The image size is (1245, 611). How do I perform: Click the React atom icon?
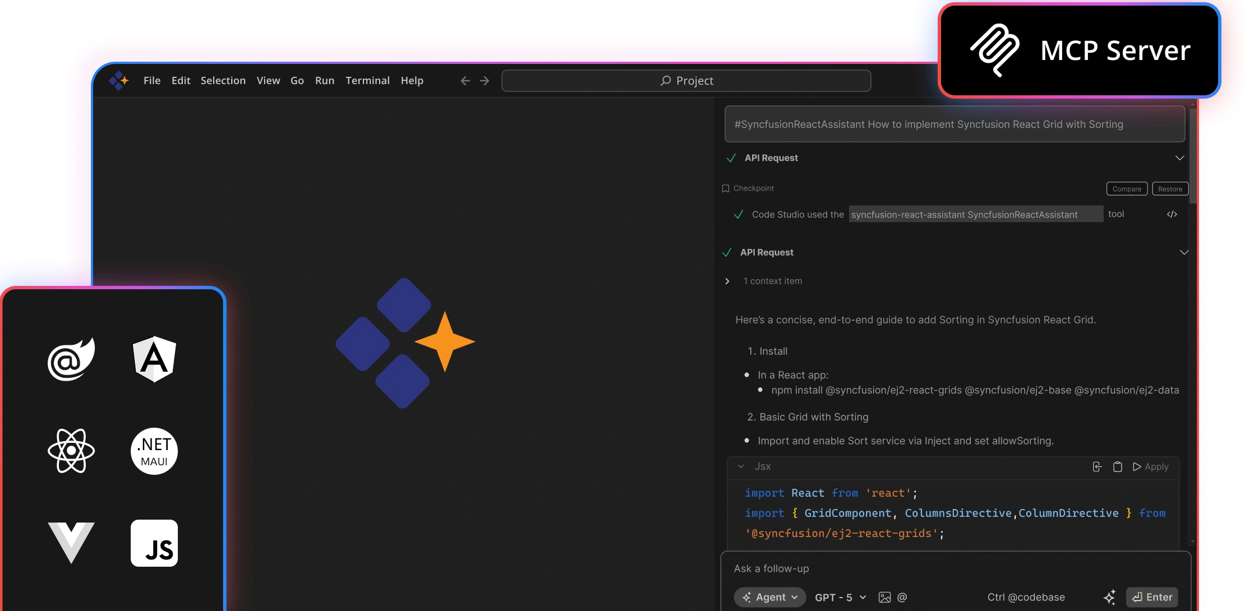pyautogui.click(x=71, y=451)
